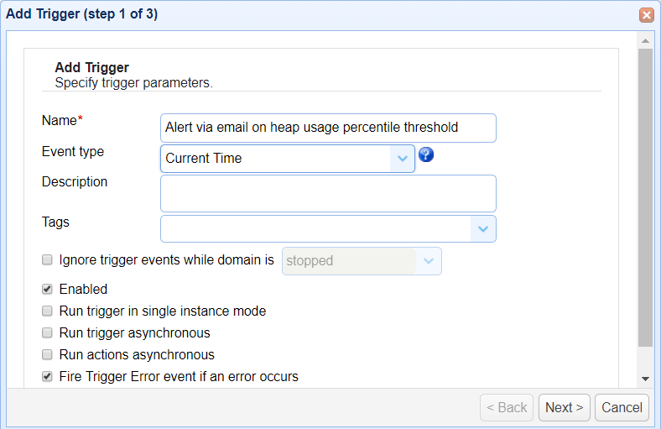Click the vertical scrollbar thumb
Viewport: 661px width, 429px height.
(x=645, y=197)
